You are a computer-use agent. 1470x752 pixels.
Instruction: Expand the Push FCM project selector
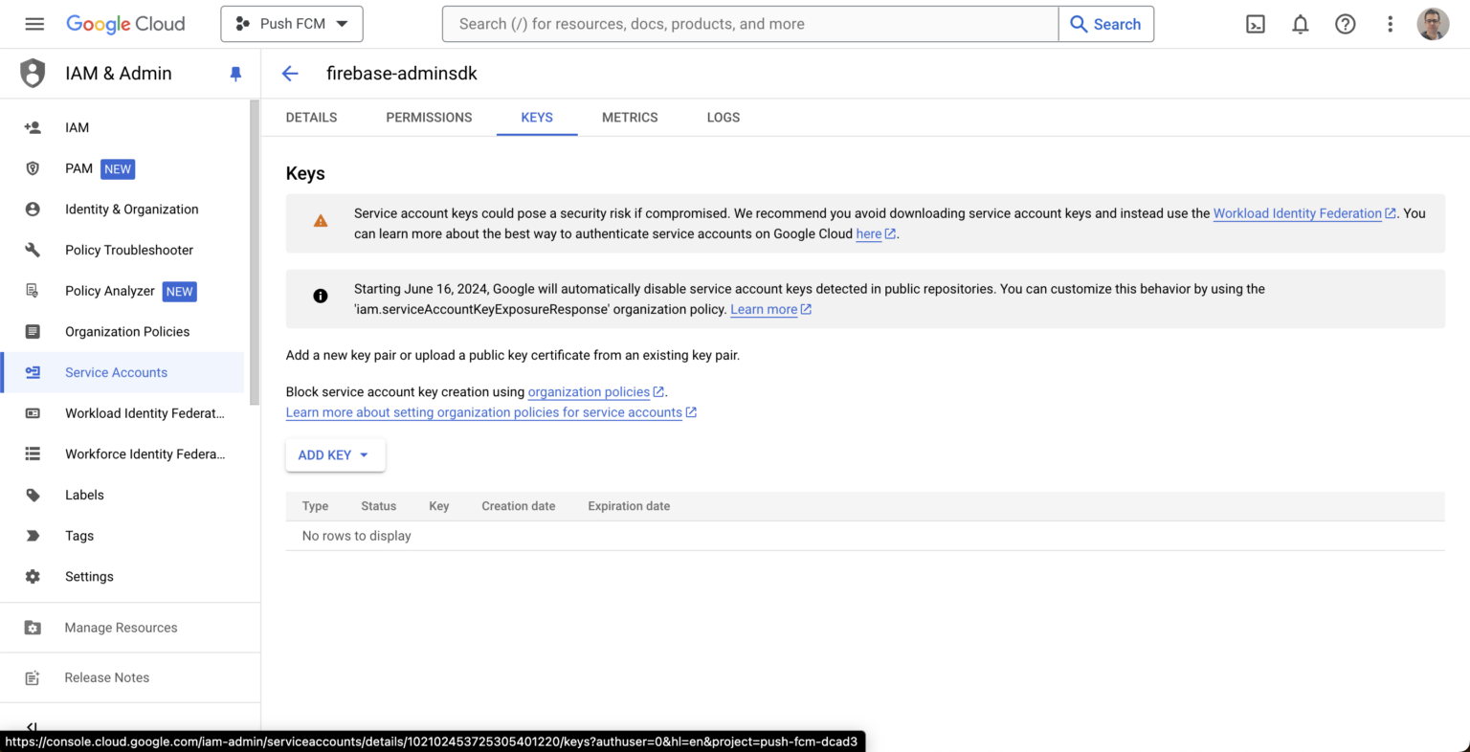tap(292, 24)
